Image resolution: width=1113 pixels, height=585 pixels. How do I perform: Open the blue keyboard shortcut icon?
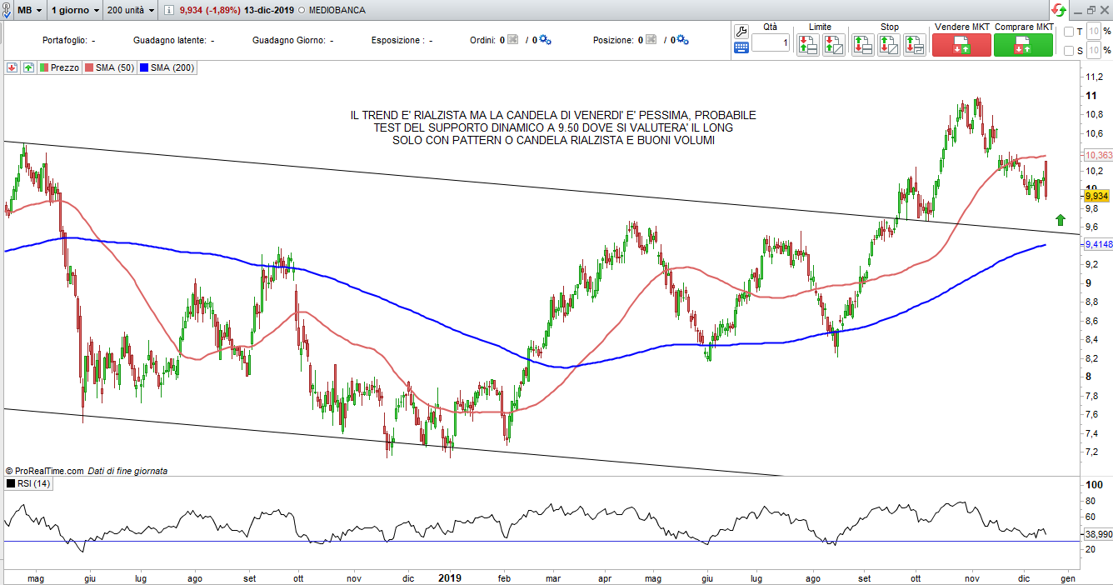741,48
